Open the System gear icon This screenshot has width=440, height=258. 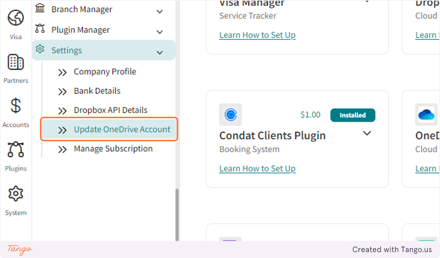(x=16, y=194)
